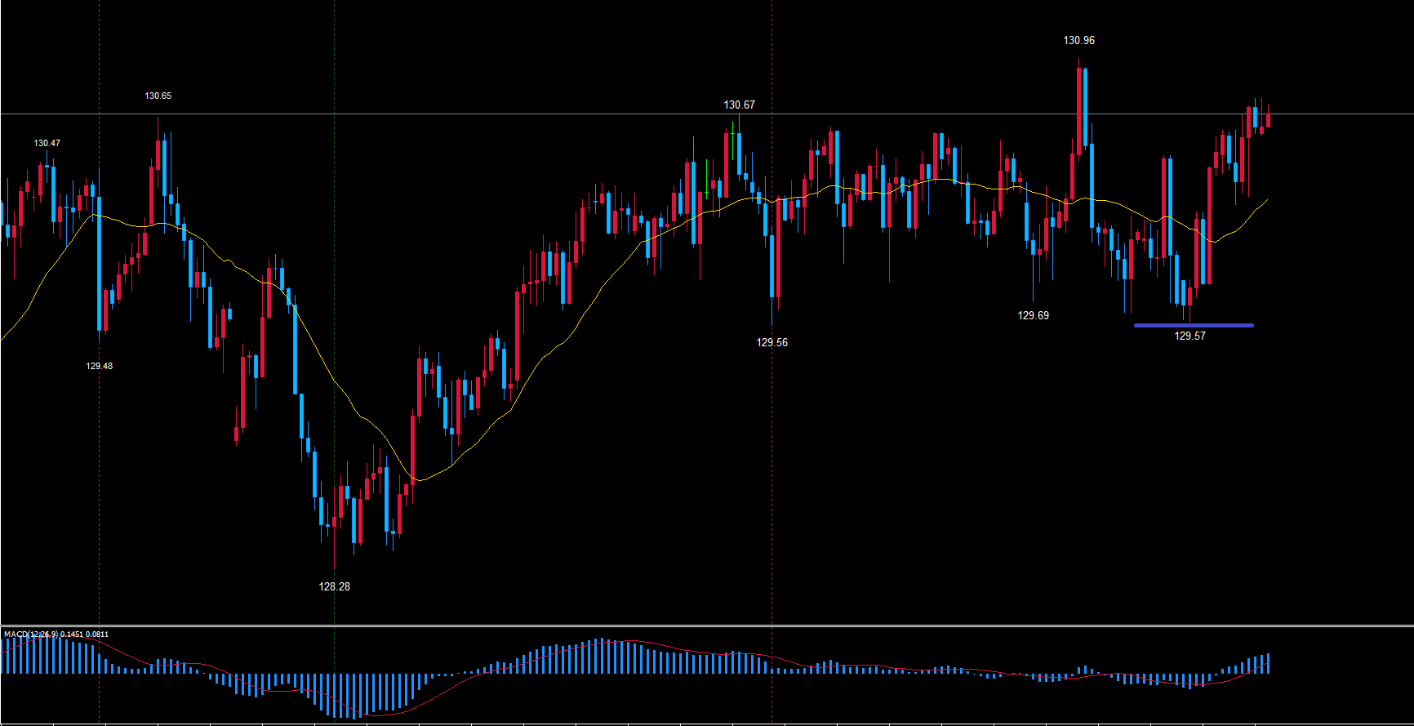Click the 130.65 peak price label

(158, 96)
